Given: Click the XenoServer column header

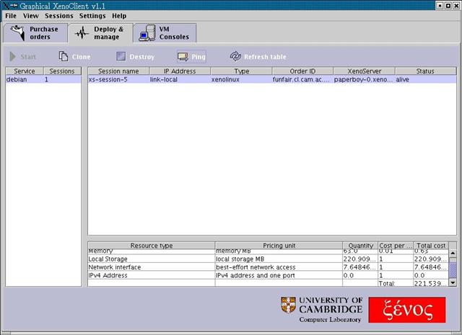Looking at the screenshot, I should 364,71.
